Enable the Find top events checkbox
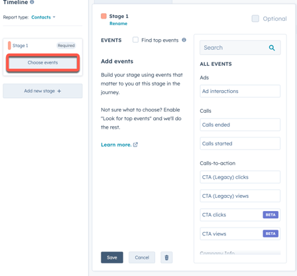 [135, 40]
